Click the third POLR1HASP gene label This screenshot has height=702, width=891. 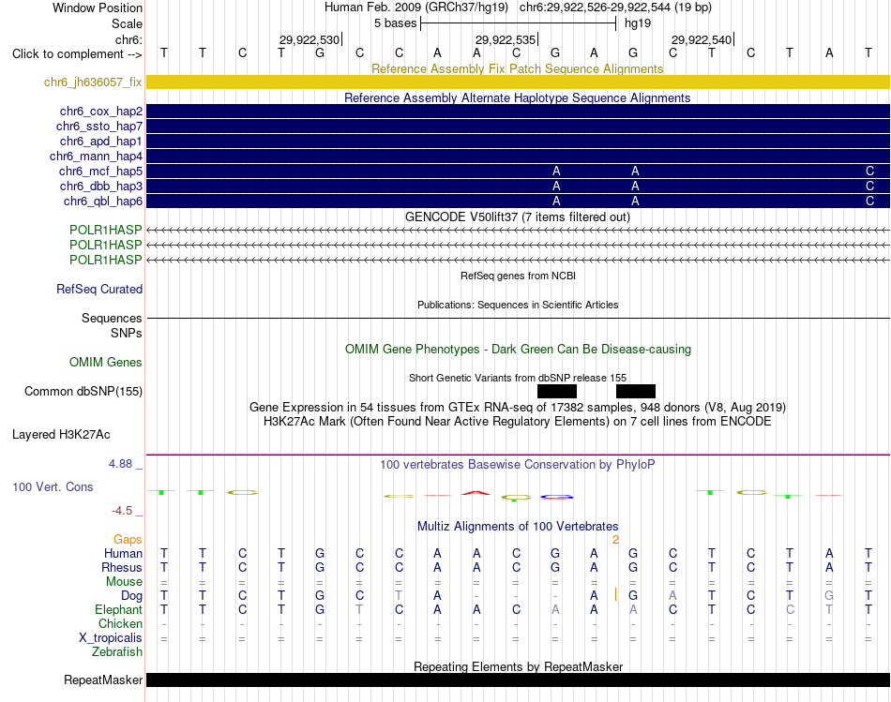tap(106, 261)
